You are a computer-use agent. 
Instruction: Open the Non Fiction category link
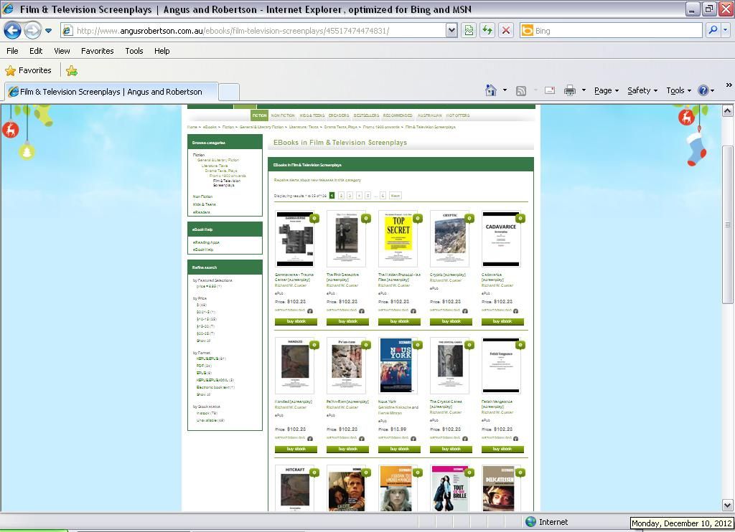202,196
